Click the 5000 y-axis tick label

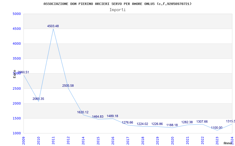click(17, 14)
